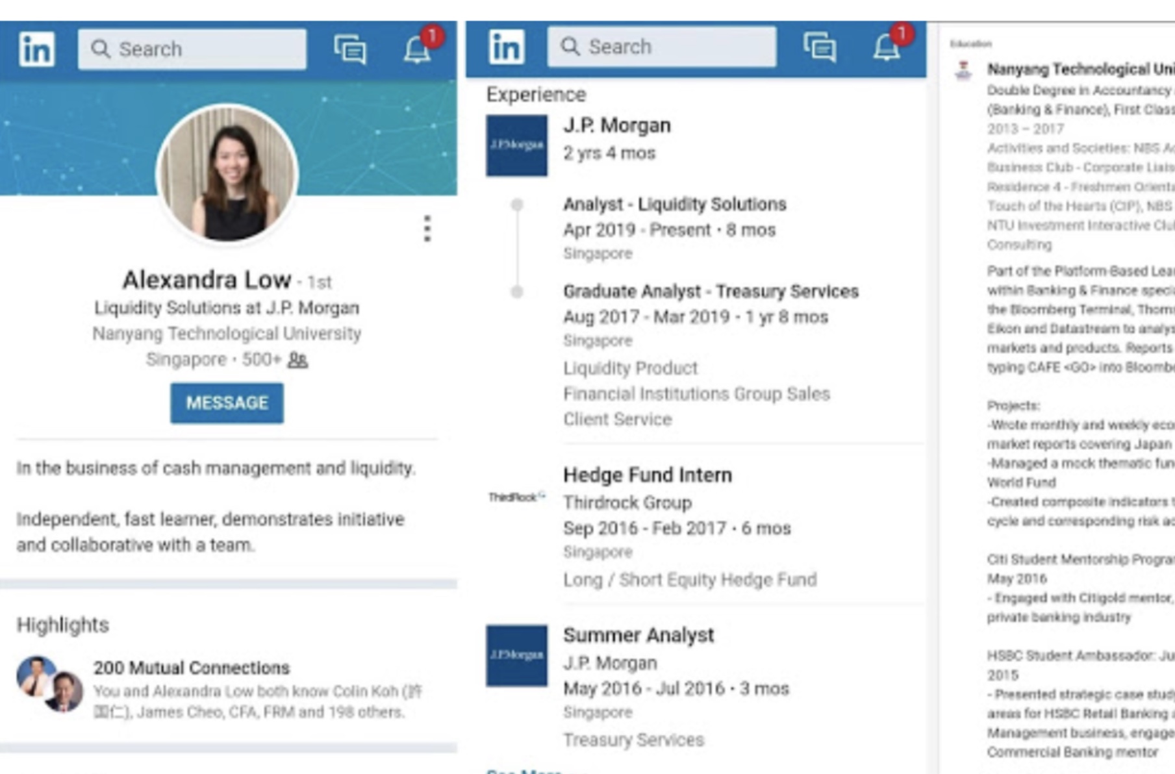
Task: Open J.P. Morgan logo at top of Experience
Action: coord(516,145)
